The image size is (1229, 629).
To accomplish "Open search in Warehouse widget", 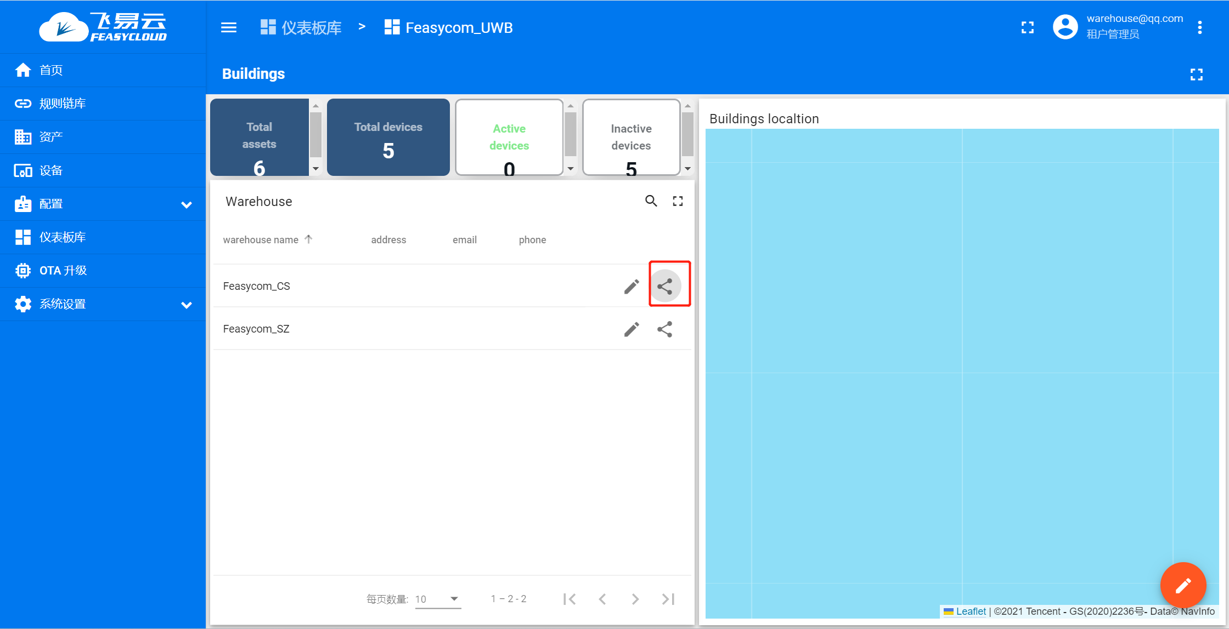I will point(651,201).
